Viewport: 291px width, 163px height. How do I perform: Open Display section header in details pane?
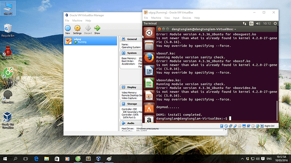[x=132, y=87]
